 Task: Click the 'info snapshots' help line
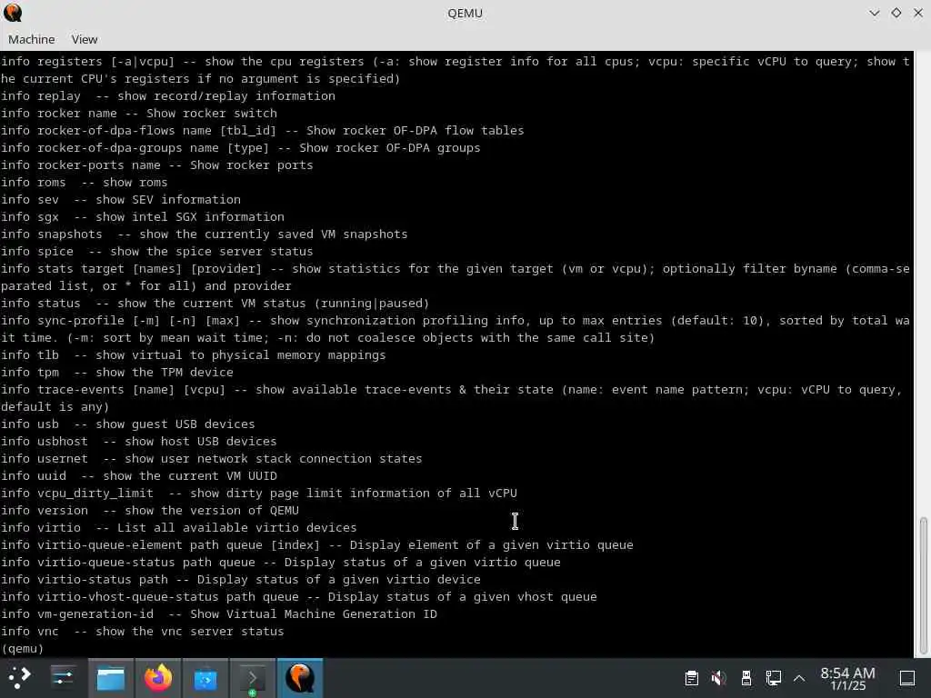(x=205, y=234)
